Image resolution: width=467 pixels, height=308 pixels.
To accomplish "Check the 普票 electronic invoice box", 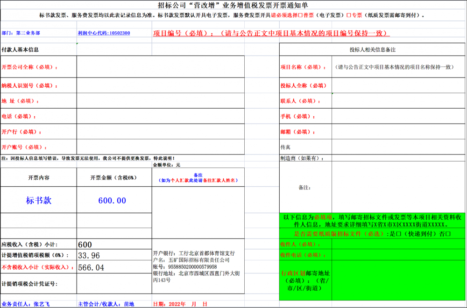I will (300, 15).
